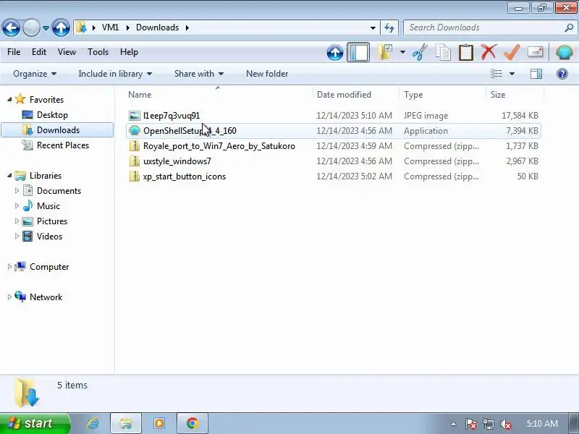Click the orange checkmark Properties icon
The width and height of the screenshot is (579, 434).
click(x=512, y=52)
